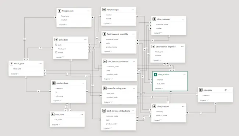Click the post_invoice_deductions table icon
The height and width of the screenshot is (136, 239).
104,111
